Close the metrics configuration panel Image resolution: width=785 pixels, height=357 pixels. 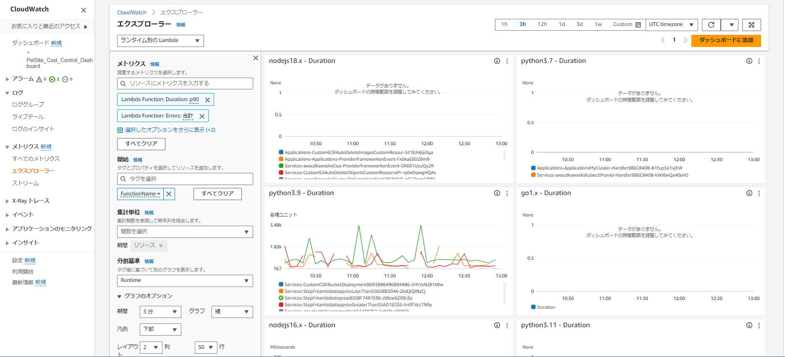tap(256, 58)
